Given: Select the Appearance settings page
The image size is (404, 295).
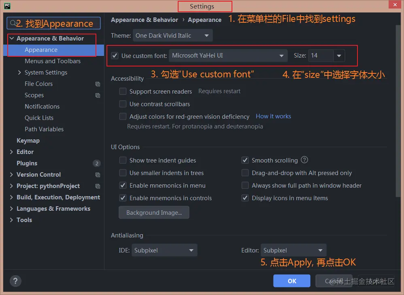Looking at the screenshot, I should click(53, 50).
